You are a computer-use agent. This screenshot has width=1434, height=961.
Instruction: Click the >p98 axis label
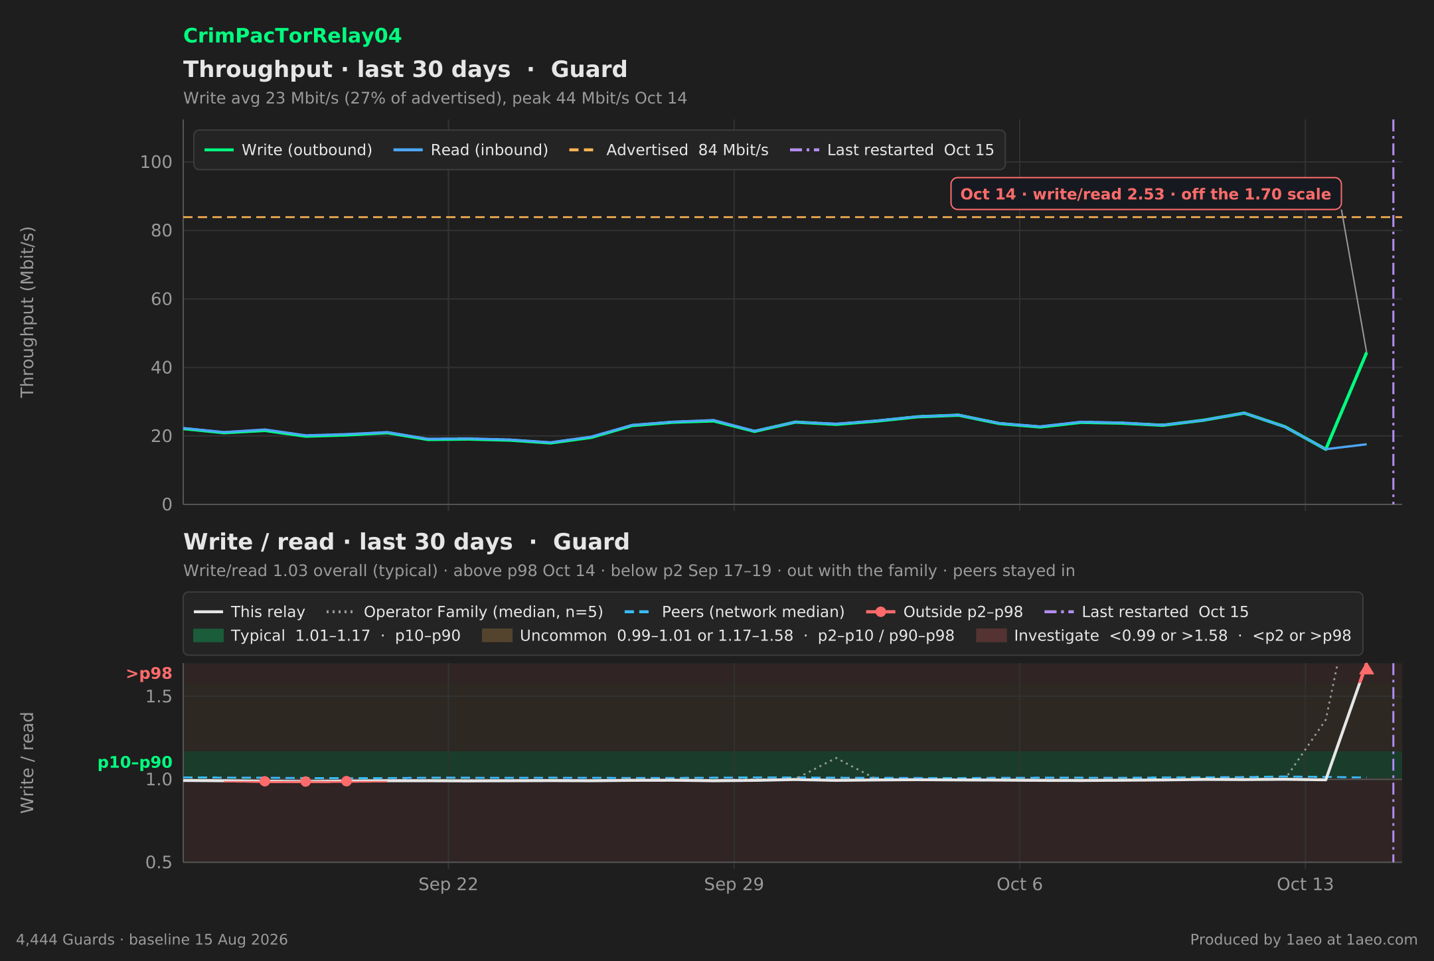tap(149, 674)
